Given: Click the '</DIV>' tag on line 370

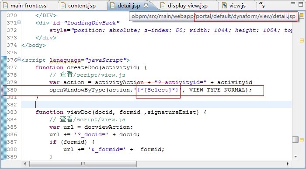Looking at the screenshot, I should click(x=46, y=16).
